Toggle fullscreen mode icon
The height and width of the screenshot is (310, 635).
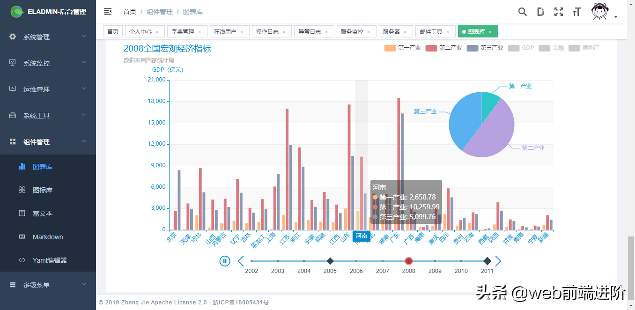(x=558, y=12)
